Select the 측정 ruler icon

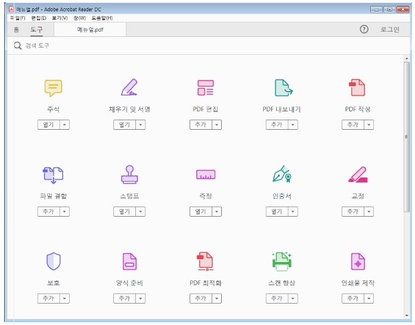click(x=206, y=174)
